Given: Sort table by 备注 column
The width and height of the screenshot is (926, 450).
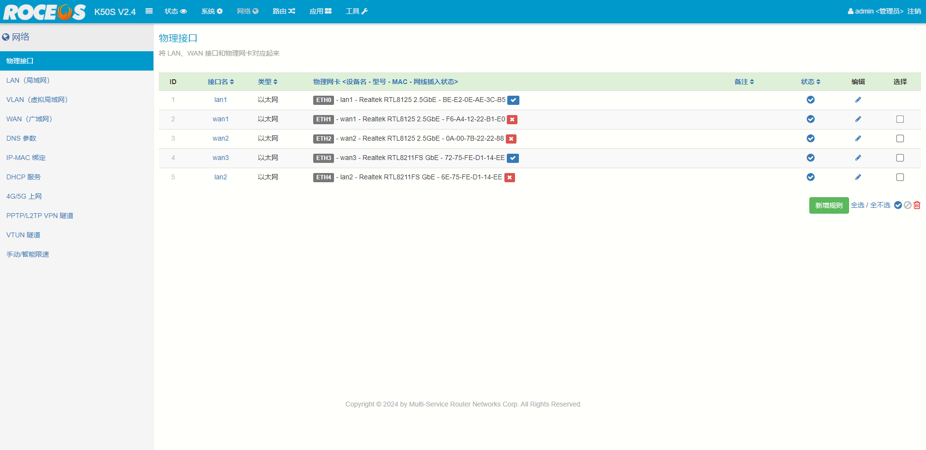Looking at the screenshot, I should tap(744, 82).
